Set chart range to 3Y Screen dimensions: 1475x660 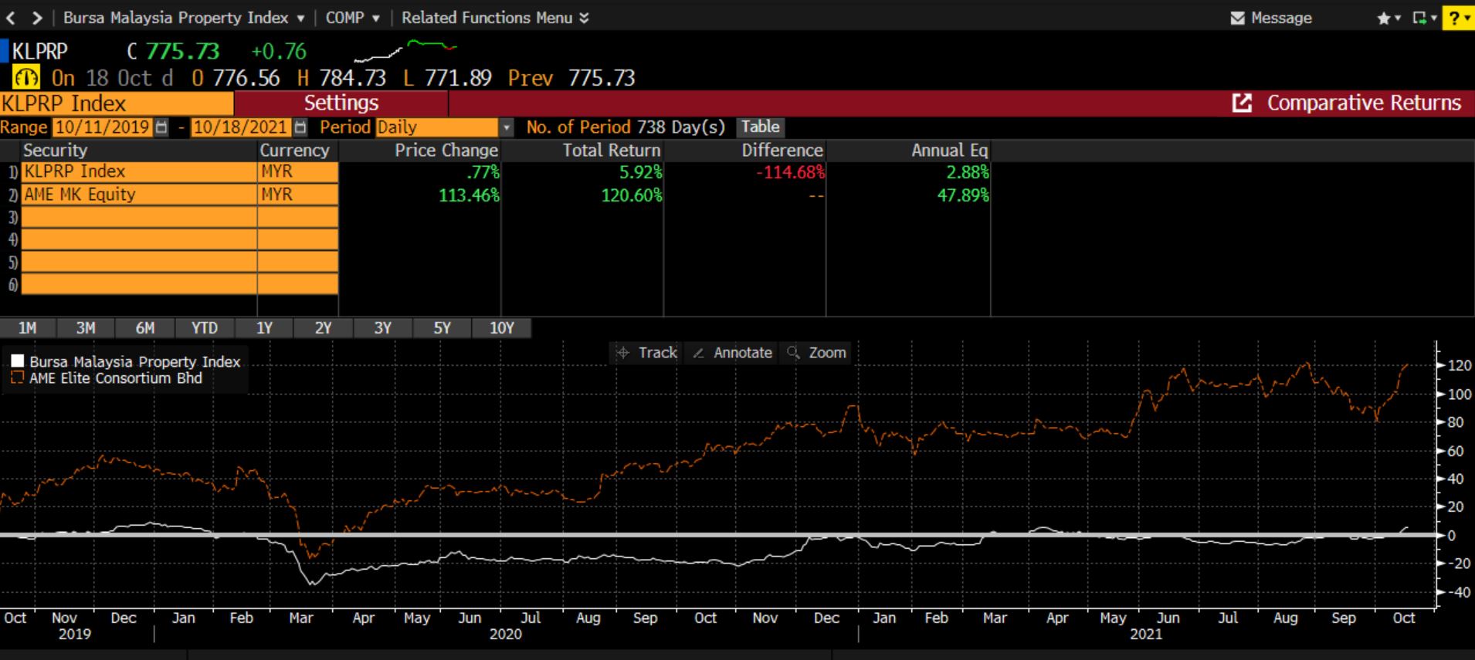click(x=382, y=328)
